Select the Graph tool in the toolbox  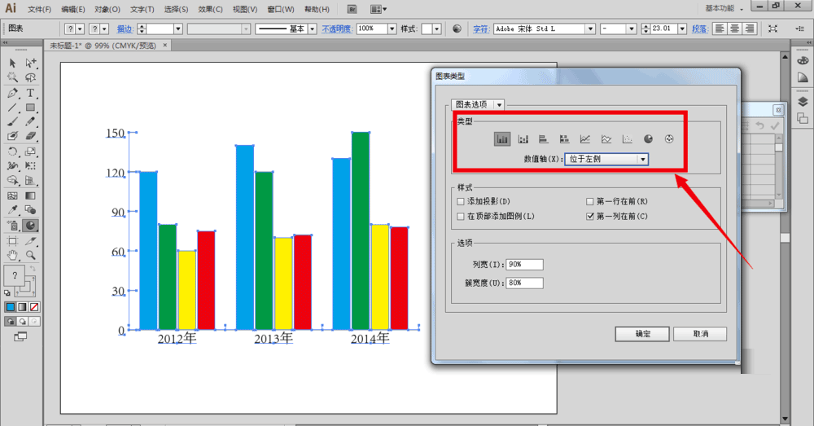coord(31,226)
